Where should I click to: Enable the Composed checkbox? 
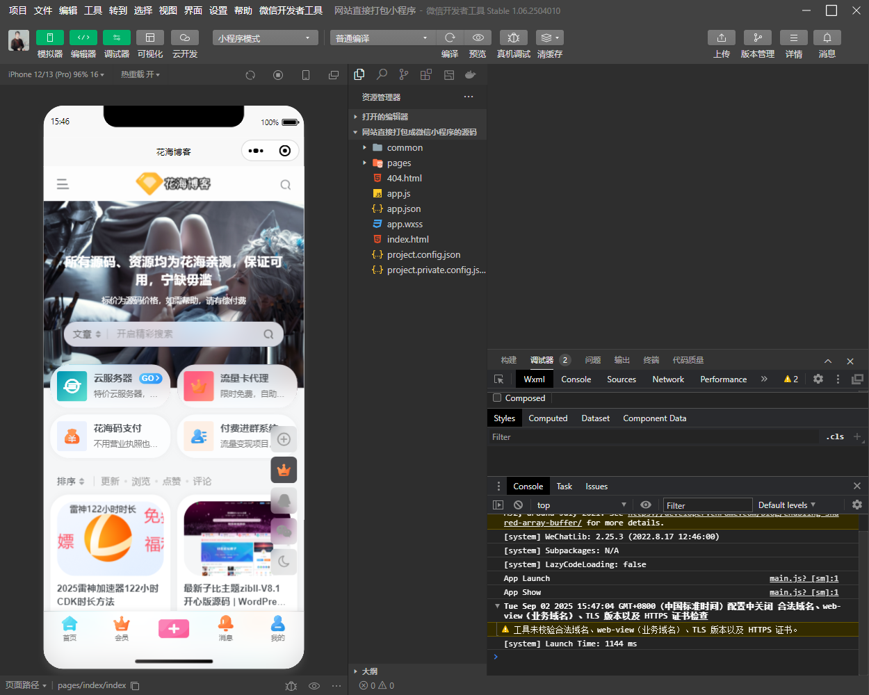(497, 398)
